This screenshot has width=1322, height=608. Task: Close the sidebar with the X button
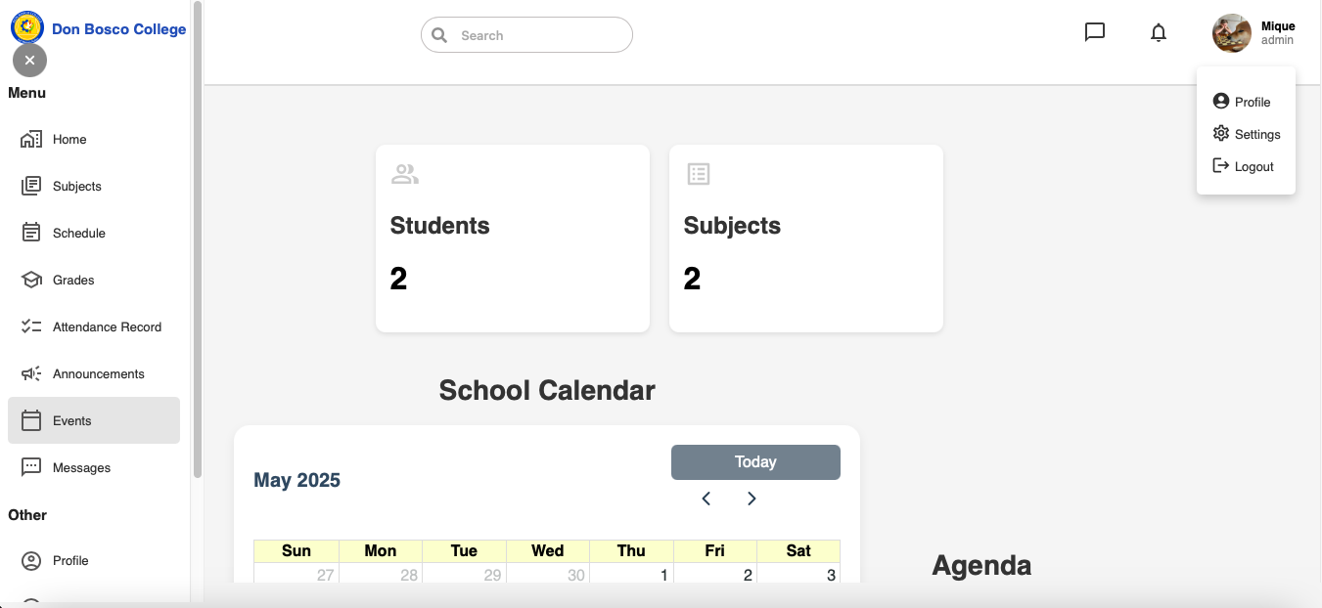coord(29,61)
